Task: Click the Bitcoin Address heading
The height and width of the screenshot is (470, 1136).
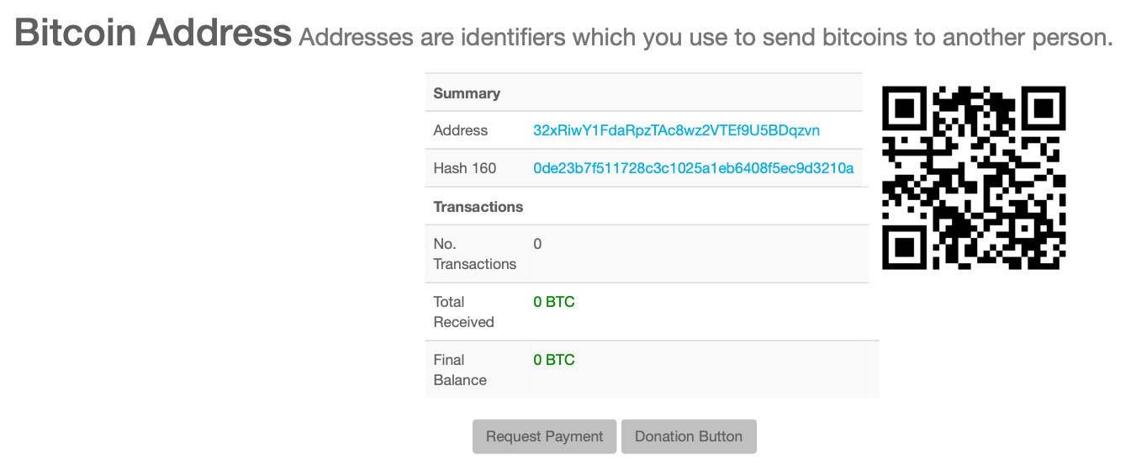Action: click(153, 34)
